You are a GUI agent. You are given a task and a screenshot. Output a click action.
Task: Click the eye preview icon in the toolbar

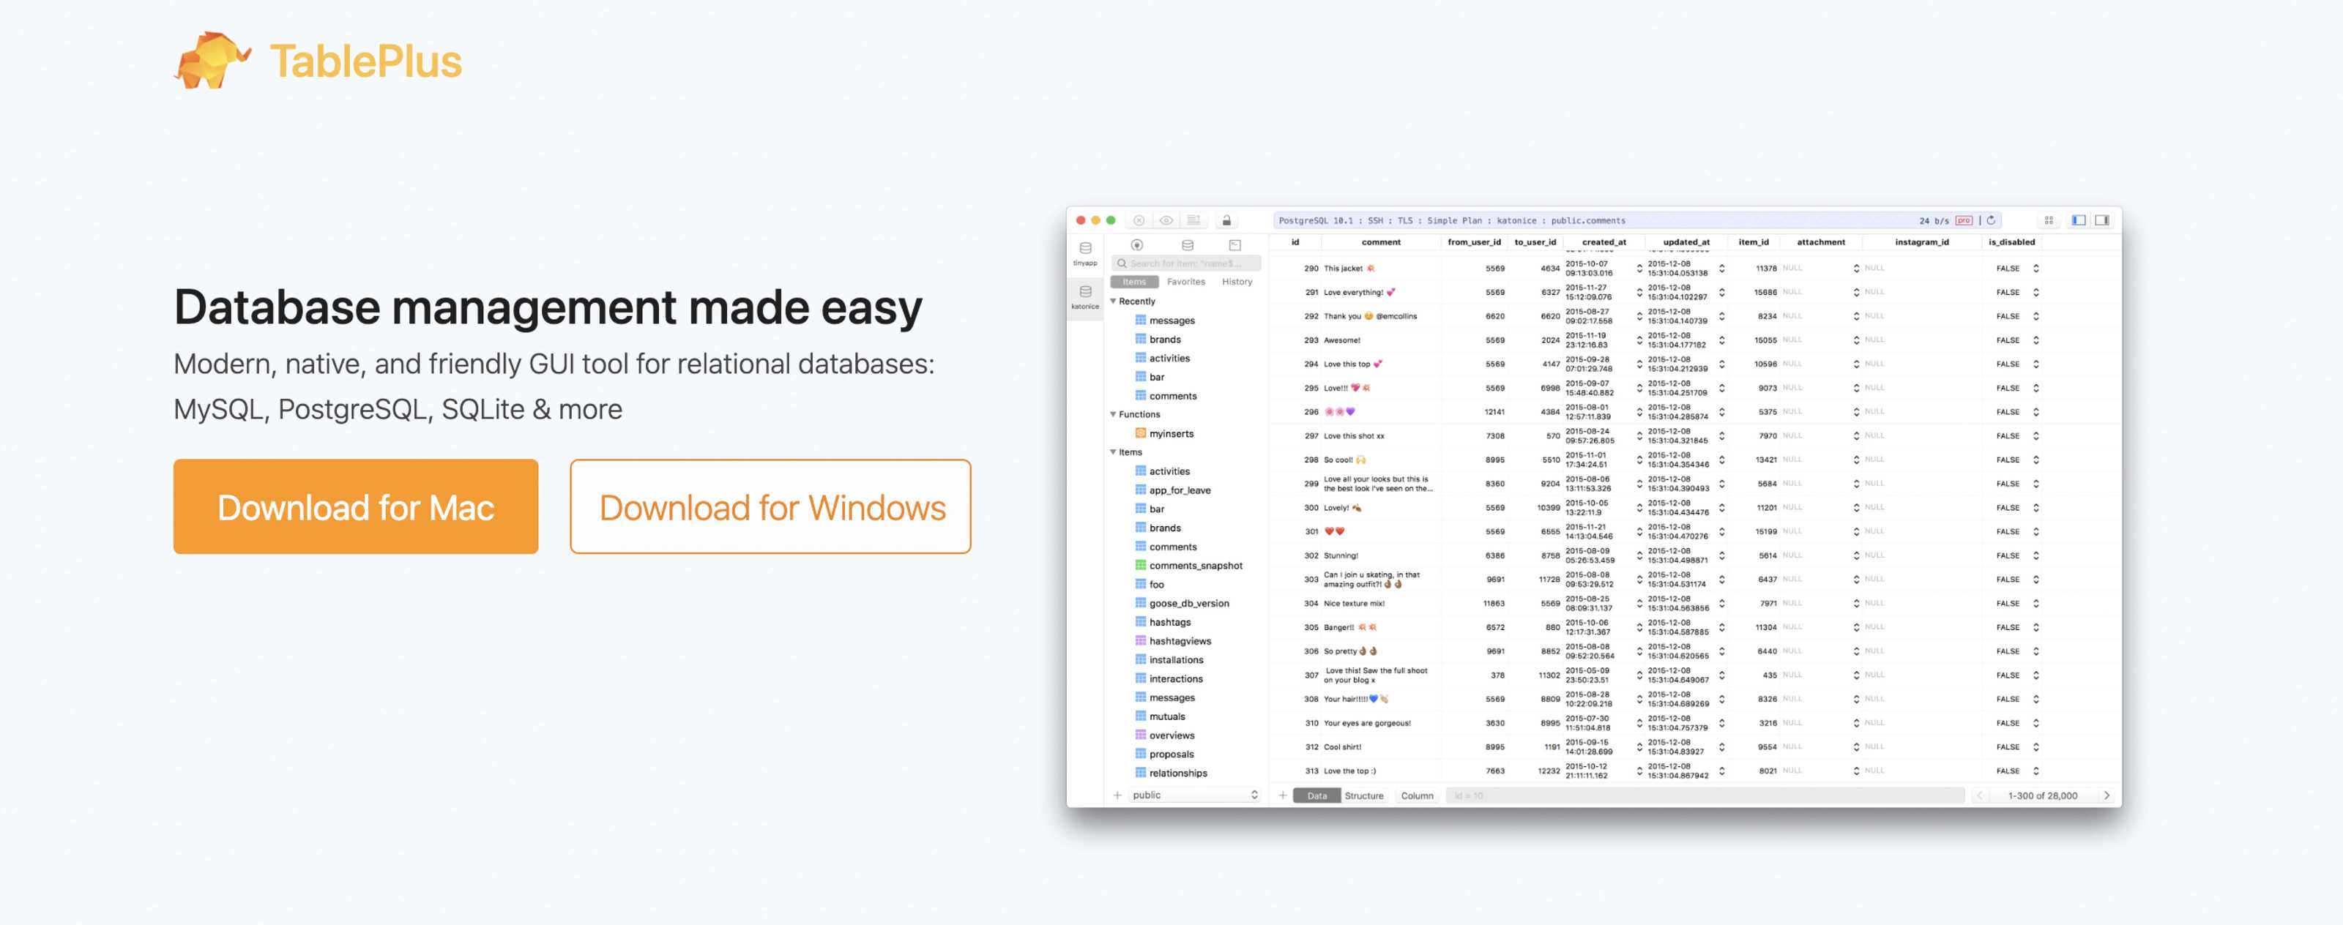point(1166,221)
